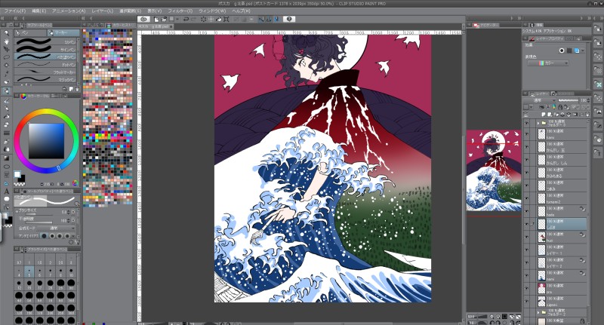Hide the かんざし 玉 layer
The height and width of the screenshot is (325, 604).
click(526, 147)
